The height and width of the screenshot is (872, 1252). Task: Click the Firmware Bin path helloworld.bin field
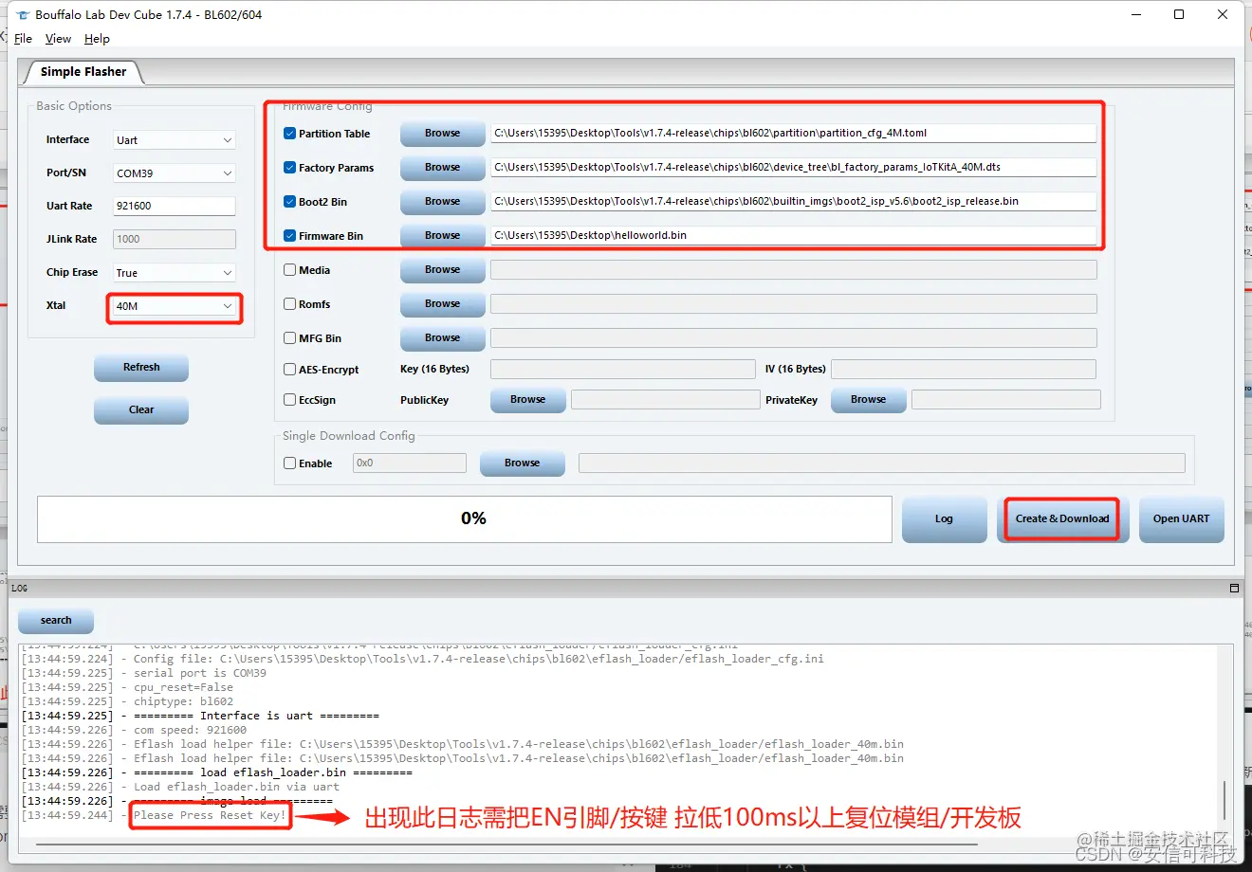point(793,236)
